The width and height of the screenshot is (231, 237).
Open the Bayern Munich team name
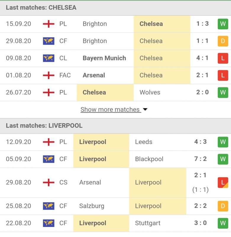pos(104,58)
